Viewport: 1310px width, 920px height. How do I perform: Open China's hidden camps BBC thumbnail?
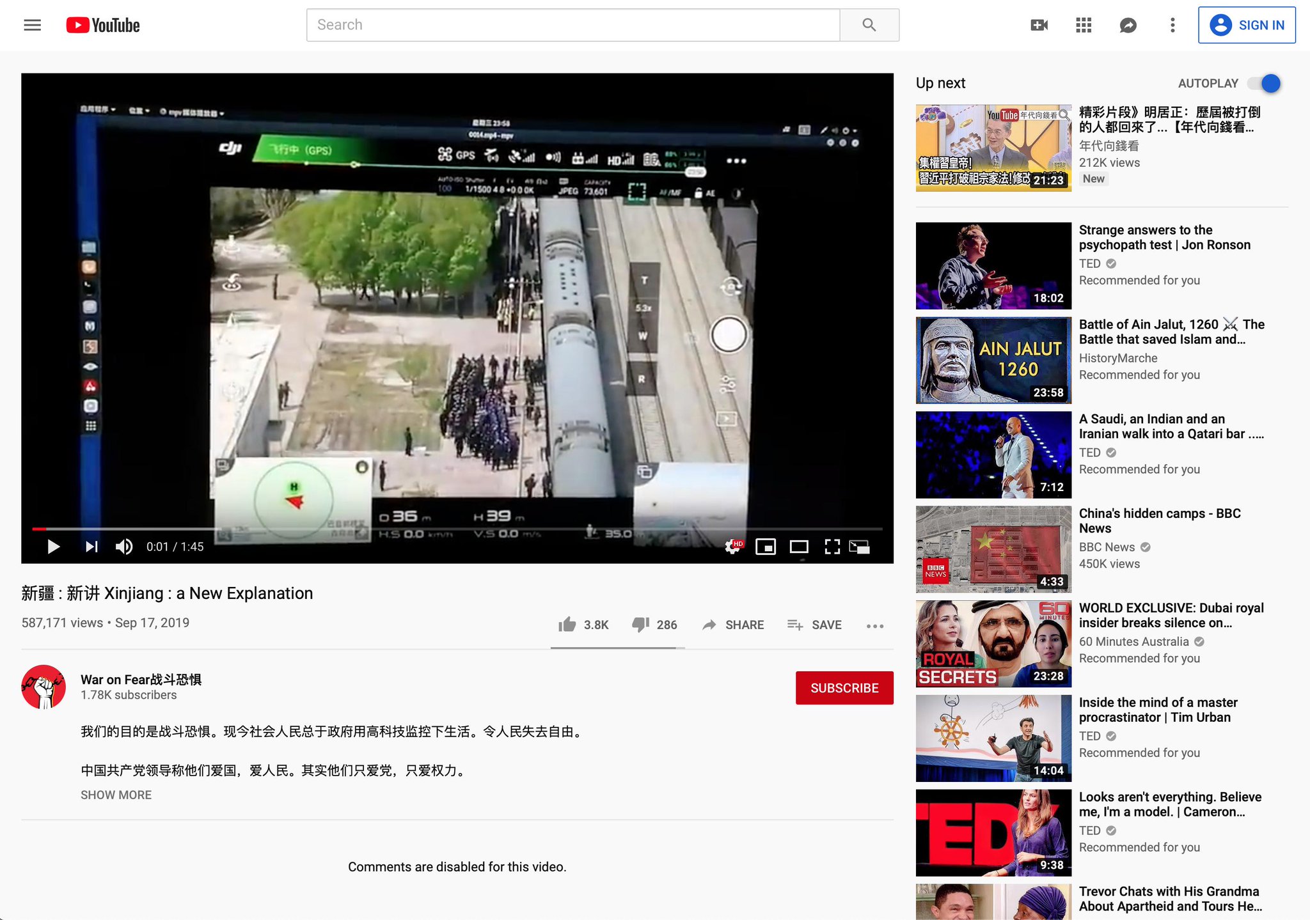pyautogui.click(x=993, y=549)
